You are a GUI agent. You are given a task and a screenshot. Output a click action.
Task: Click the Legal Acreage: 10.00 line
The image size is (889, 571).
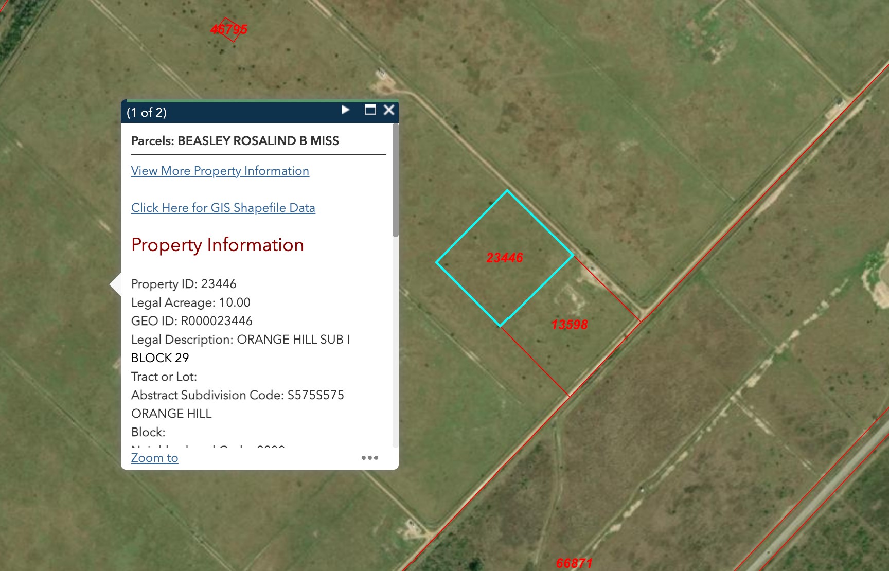pos(191,302)
